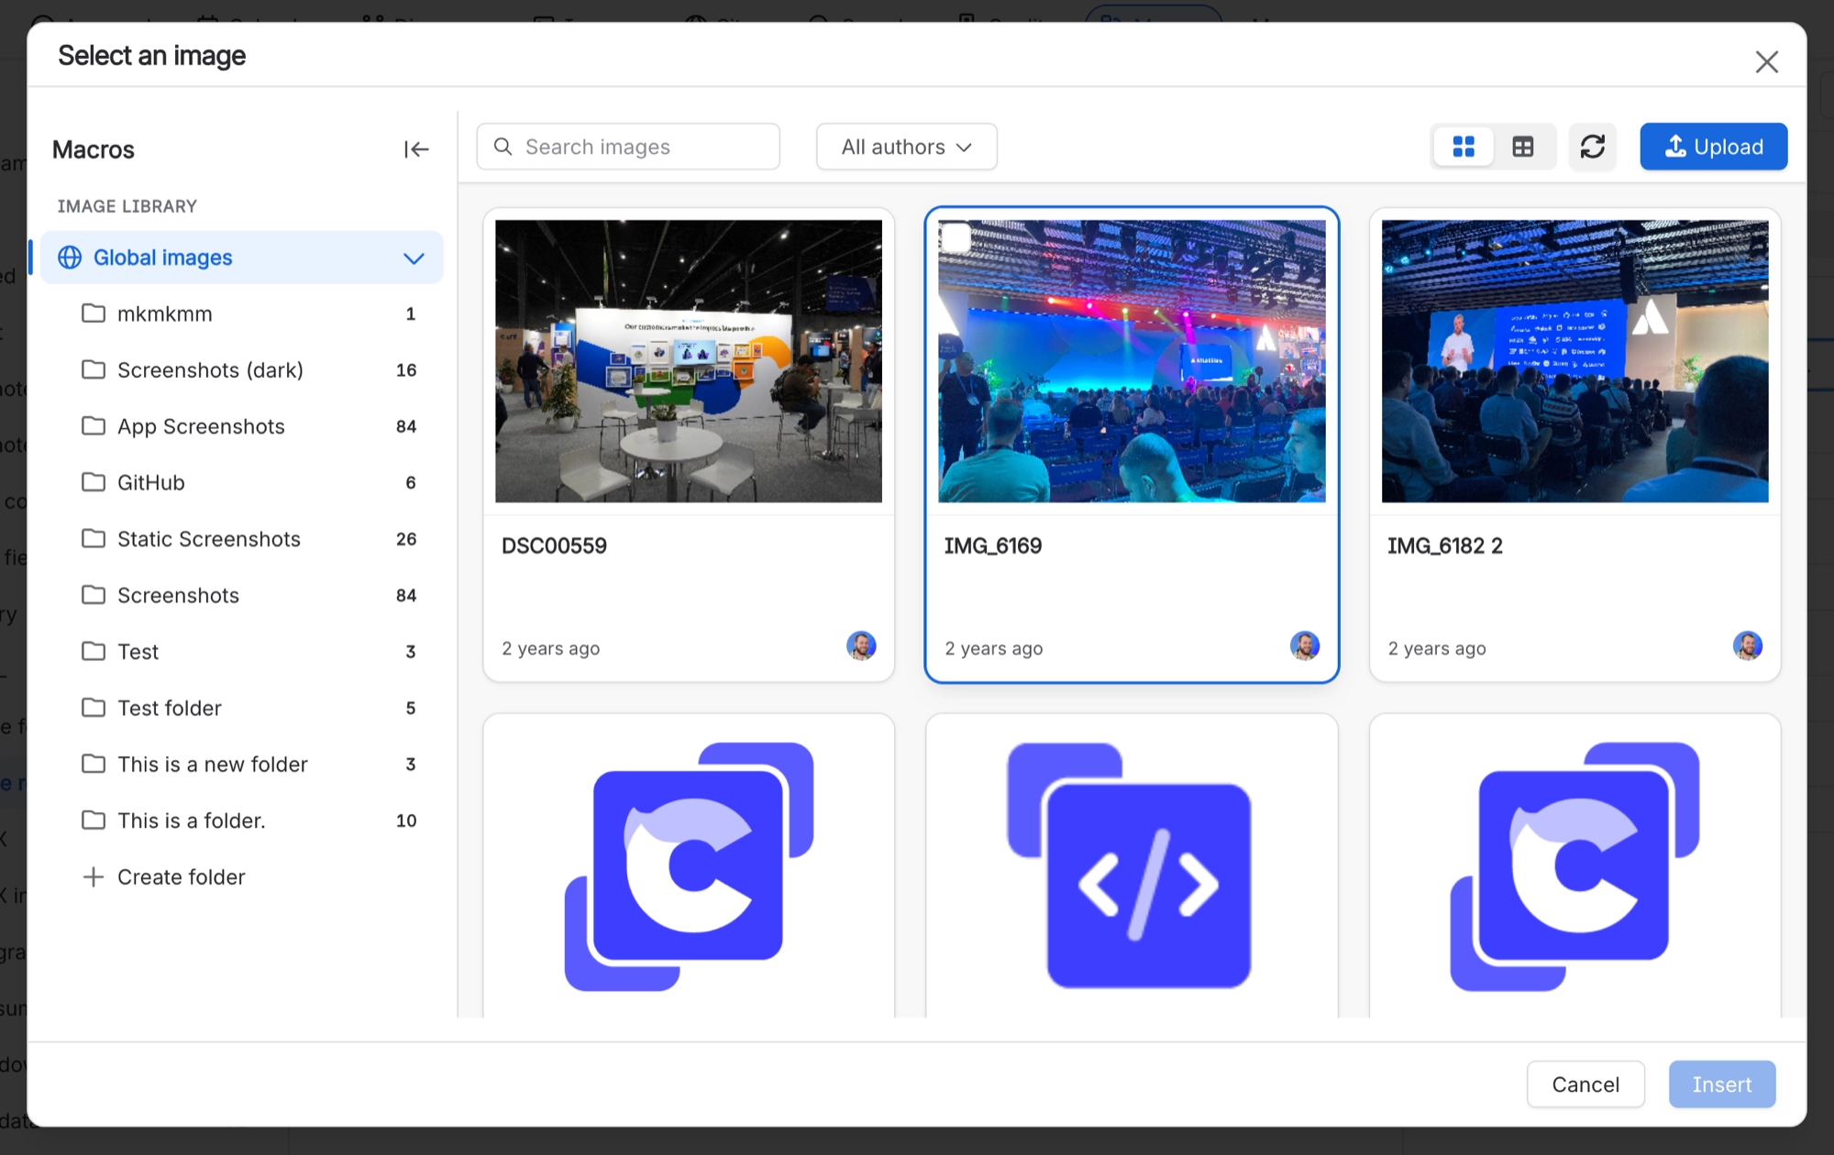Open This is a folder. entry

coord(242,820)
